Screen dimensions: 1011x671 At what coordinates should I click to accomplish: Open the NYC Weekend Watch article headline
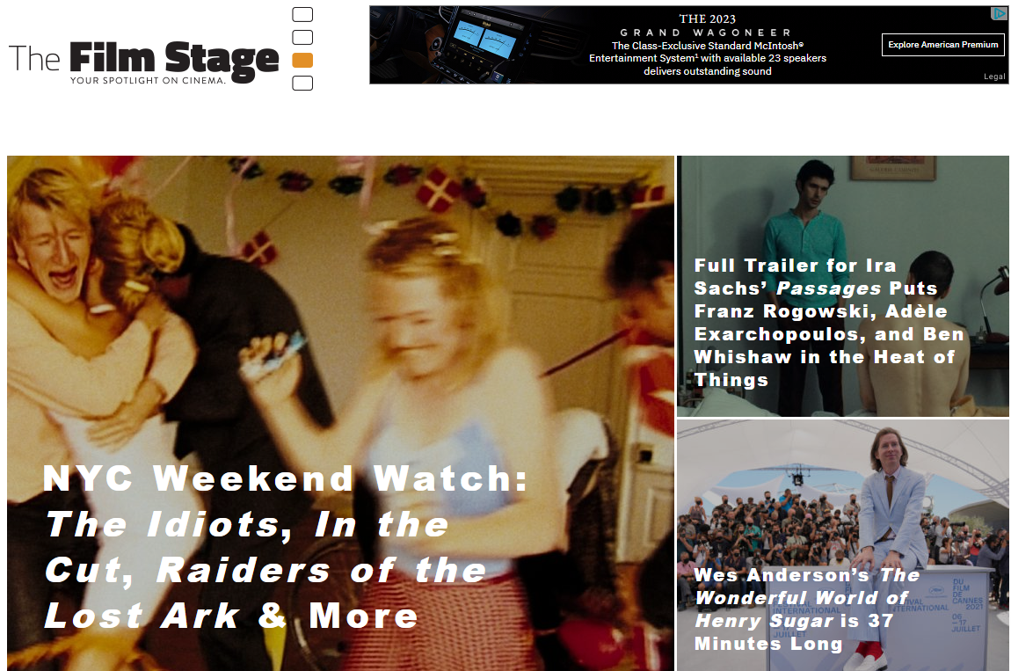click(286, 546)
